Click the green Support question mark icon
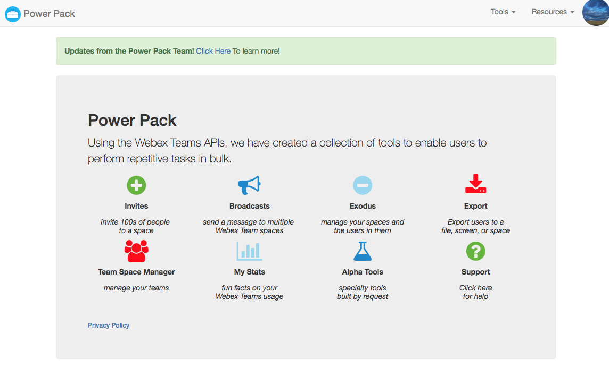609x377 pixels. (x=475, y=251)
